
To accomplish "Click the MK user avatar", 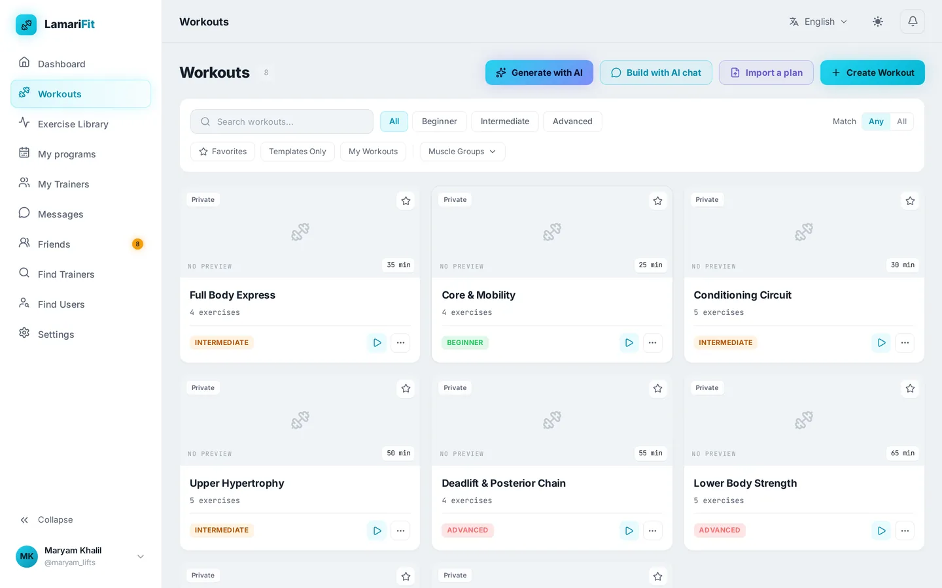I will (27, 557).
